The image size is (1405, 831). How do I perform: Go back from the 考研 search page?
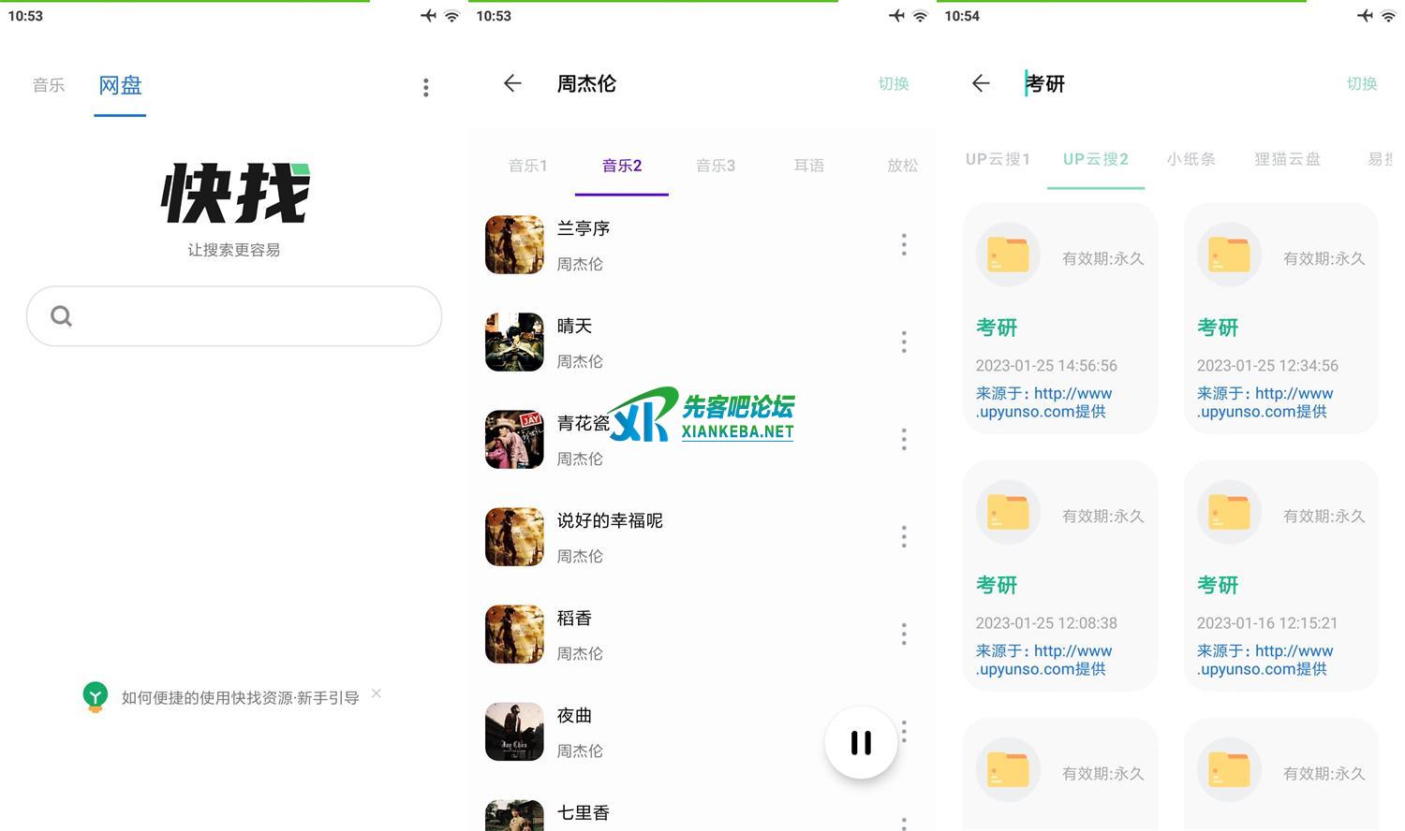981,83
